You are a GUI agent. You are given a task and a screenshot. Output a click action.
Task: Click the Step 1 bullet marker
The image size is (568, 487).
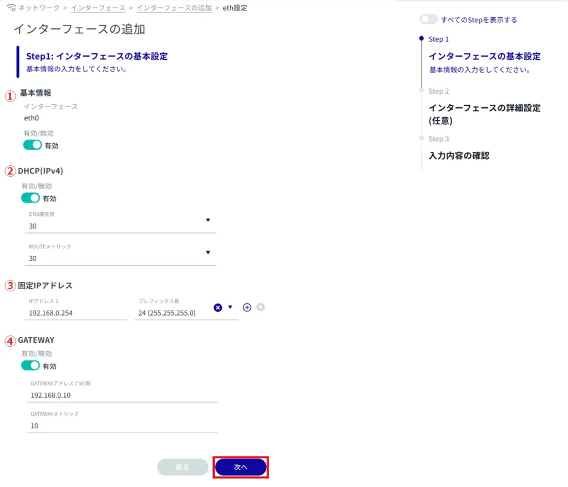pyautogui.click(x=422, y=39)
